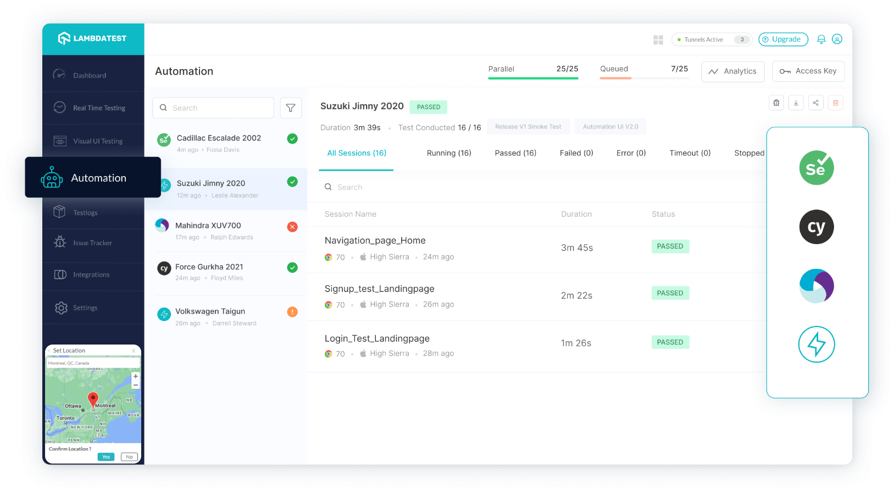Screen dimensions: 894x491
Task: Click the Upgrade button
Action: [783, 39]
